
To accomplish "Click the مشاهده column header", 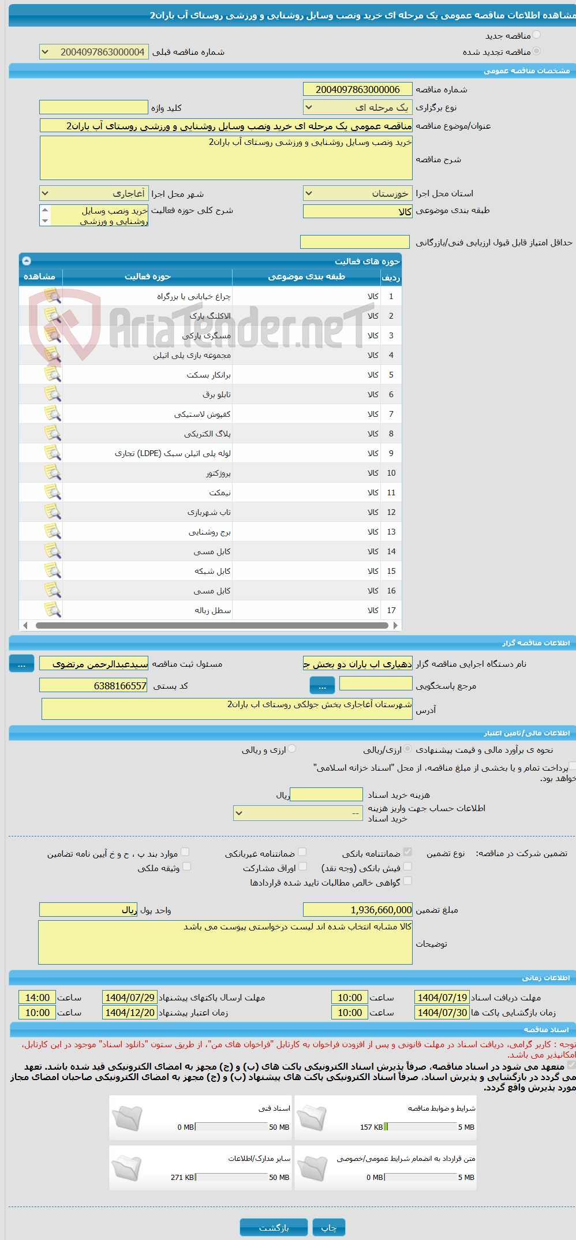I will coord(40,277).
